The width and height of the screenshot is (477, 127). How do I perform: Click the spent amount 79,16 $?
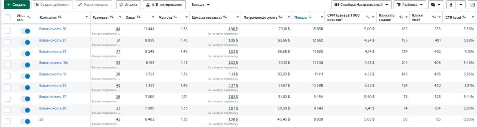pos(284,29)
